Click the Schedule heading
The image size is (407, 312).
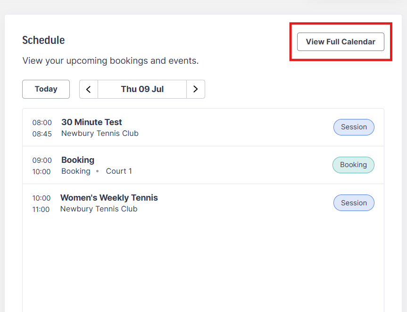tap(43, 40)
